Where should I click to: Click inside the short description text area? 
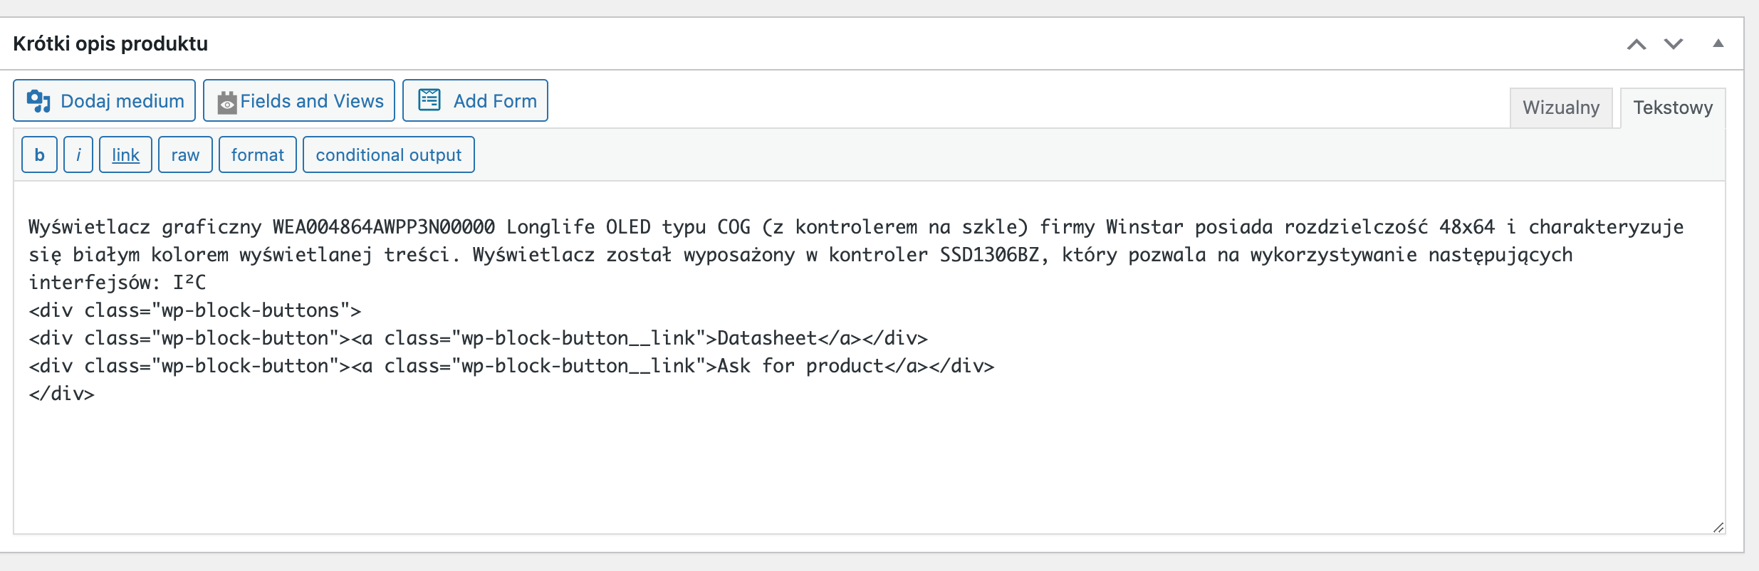pyautogui.click(x=869, y=357)
